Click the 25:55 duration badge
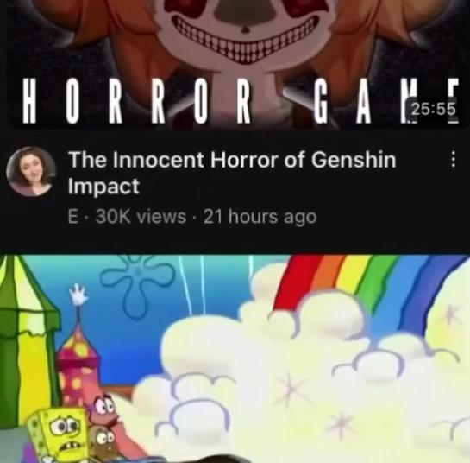470x463 pixels. (434, 109)
